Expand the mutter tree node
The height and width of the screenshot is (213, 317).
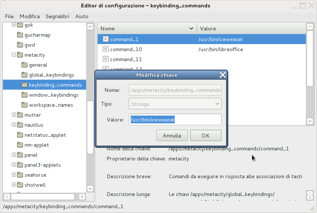[x=14, y=115]
